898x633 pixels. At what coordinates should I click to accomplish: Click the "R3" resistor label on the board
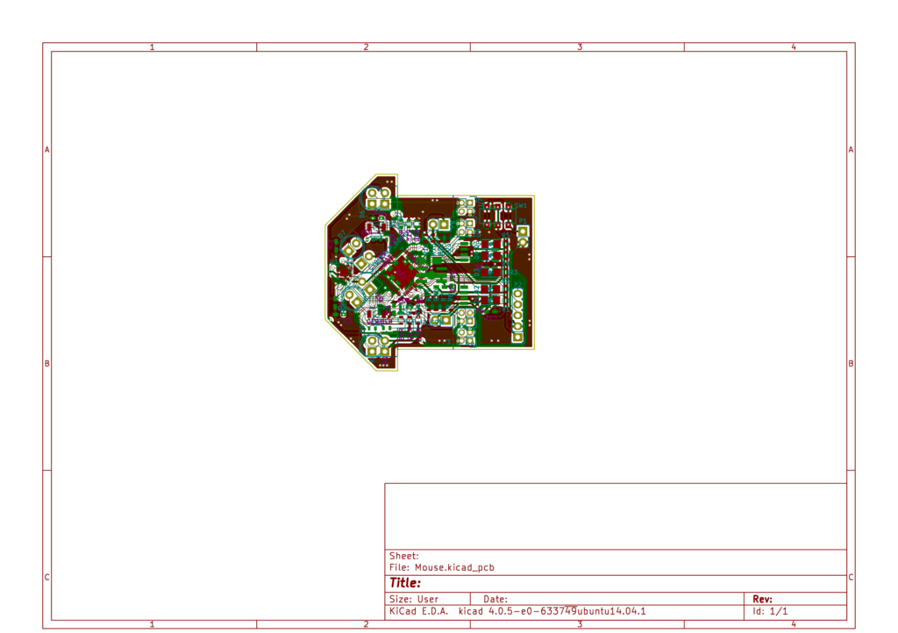[x=514, y=272]
